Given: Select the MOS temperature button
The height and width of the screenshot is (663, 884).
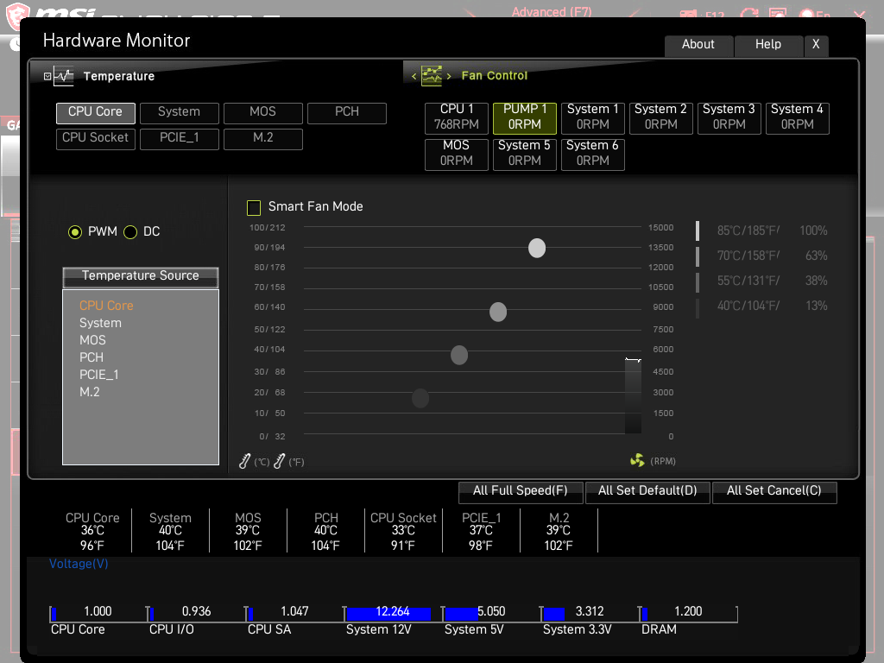Looking at the screenshot, I should coord(262,113).
